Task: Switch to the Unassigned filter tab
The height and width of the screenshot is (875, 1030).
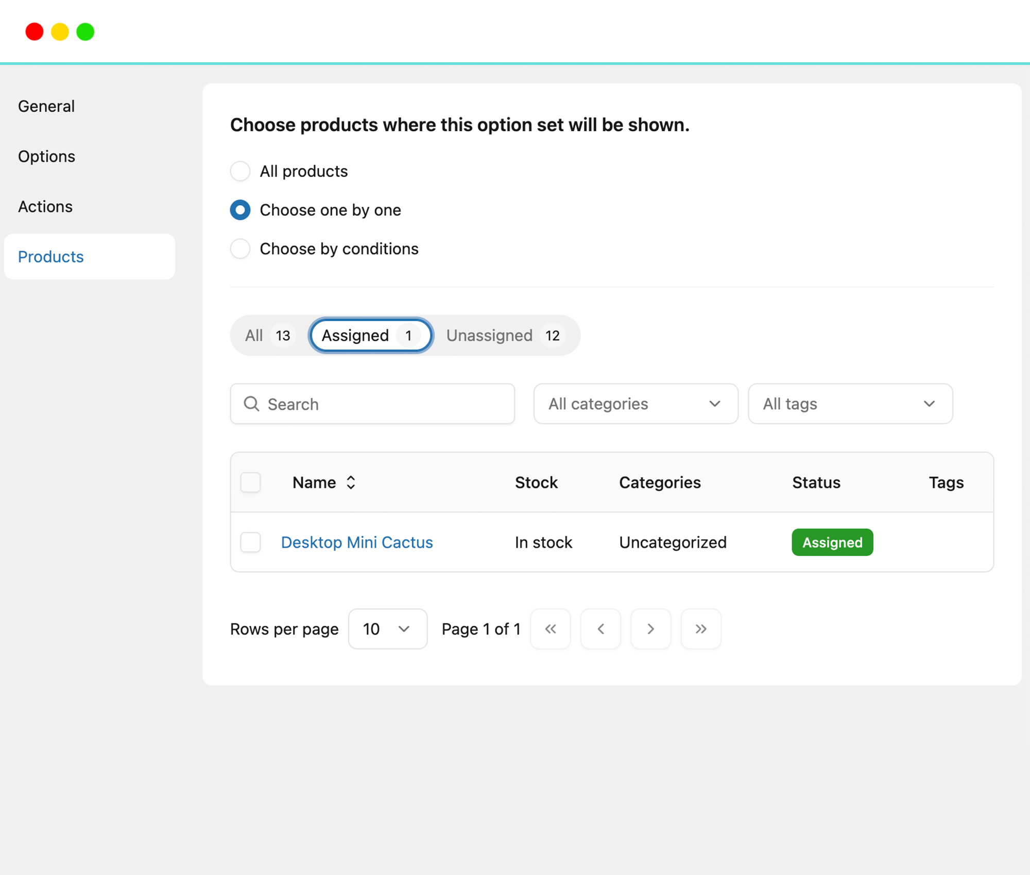Action: [x=504, y=336]
